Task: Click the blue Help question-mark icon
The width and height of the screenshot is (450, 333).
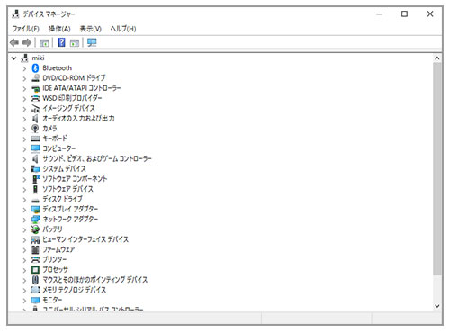Action: tap(61, 42)
